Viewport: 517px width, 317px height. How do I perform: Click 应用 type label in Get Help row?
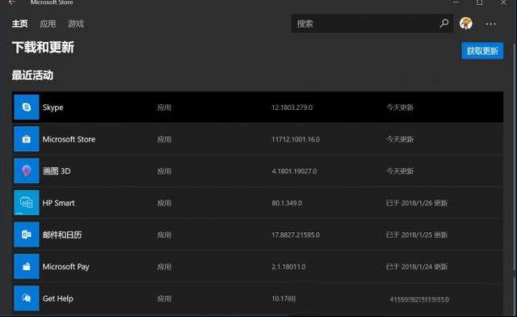pos(164,298)
